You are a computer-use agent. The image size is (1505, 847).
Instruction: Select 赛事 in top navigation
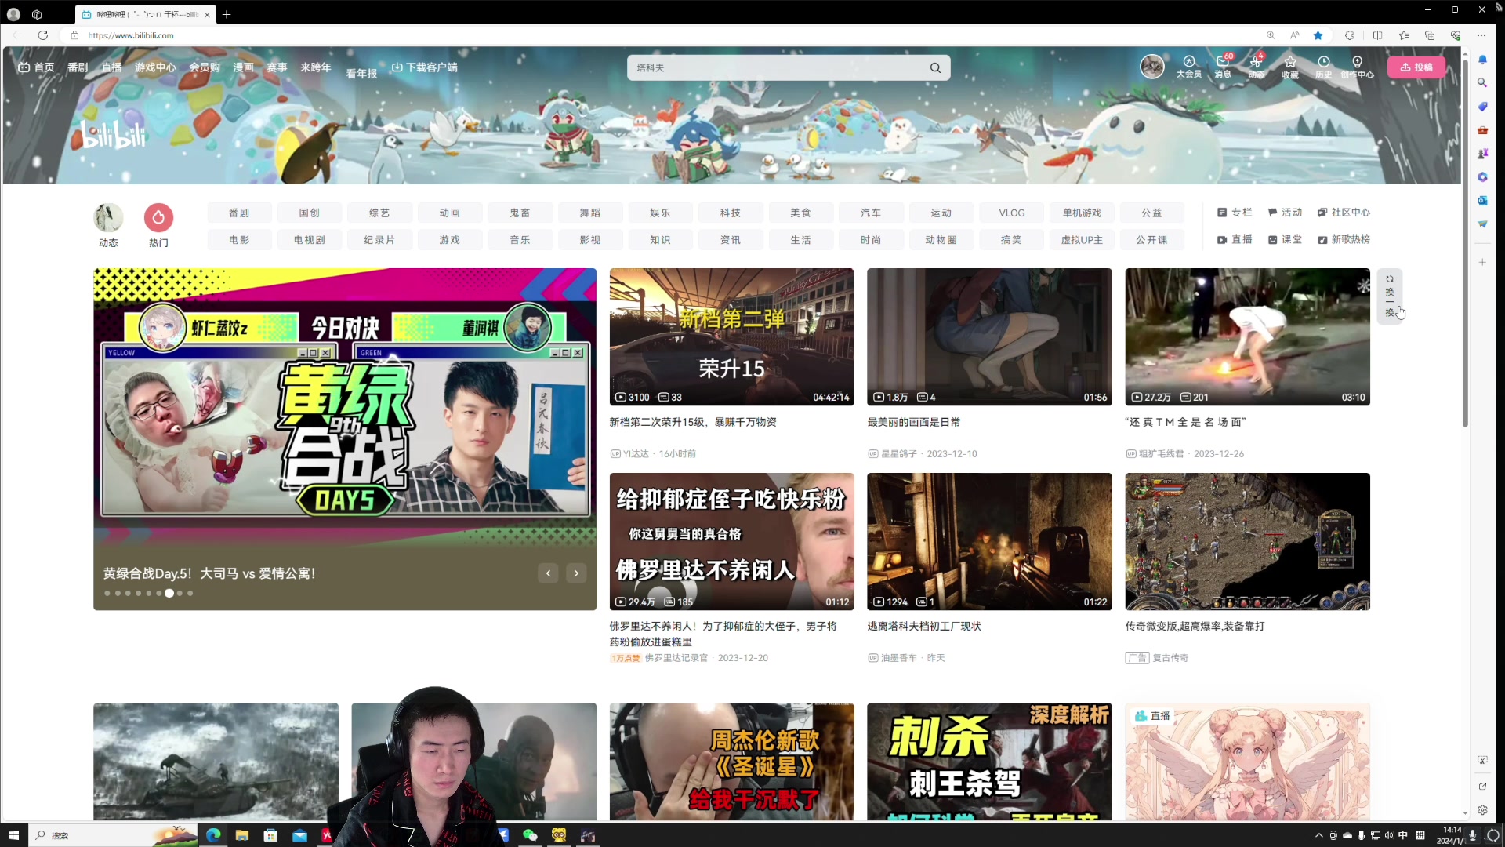pos(277,67)
